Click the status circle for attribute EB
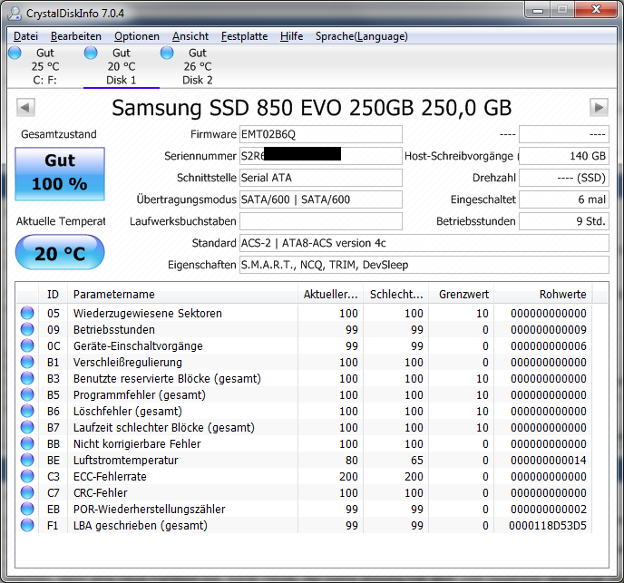Image resolution: width=624 pixels, height=583 pixels. pyautogui.click(x=27, y=509)
